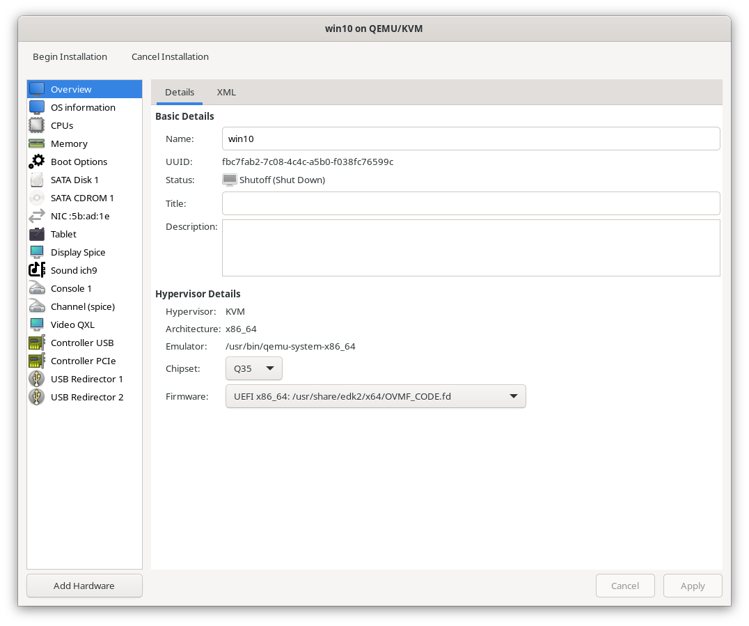The image size is (749, 626).
Task: Click the "Hypervisor Details" heading
Action: tap(198, 294)
